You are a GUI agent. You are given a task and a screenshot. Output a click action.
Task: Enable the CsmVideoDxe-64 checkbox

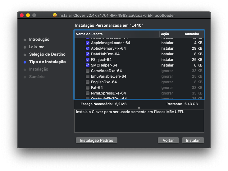tap(88, 71)
